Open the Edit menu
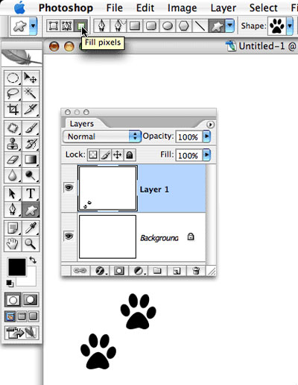This screenshot has height=385, width=298. pos(145,8)
